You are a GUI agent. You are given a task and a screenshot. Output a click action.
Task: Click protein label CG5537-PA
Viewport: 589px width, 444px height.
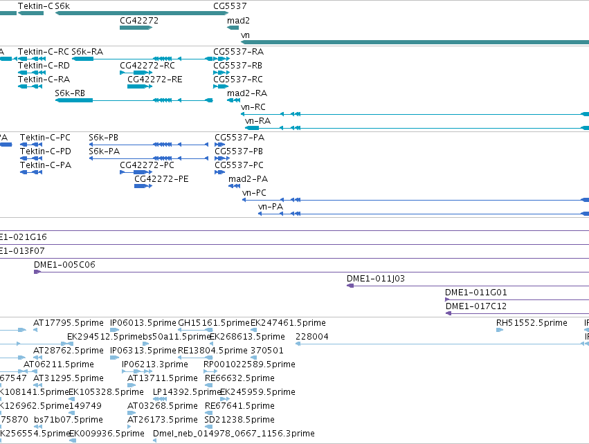[239, 138]
